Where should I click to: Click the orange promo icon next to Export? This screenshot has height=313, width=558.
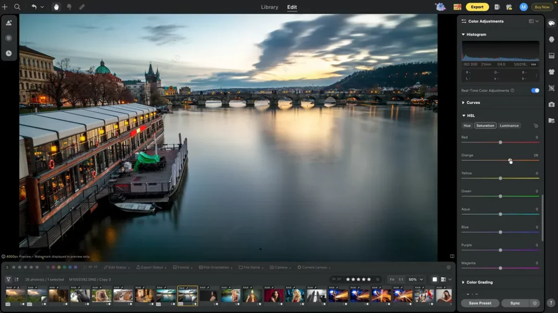(x=458, y=7)
